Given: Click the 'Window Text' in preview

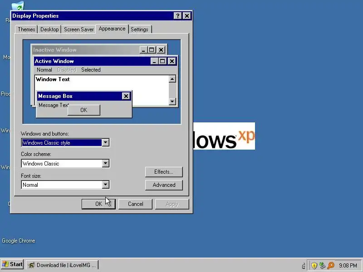Looking at the screenshot, I should pyautogui.click(x=53, y=79).
